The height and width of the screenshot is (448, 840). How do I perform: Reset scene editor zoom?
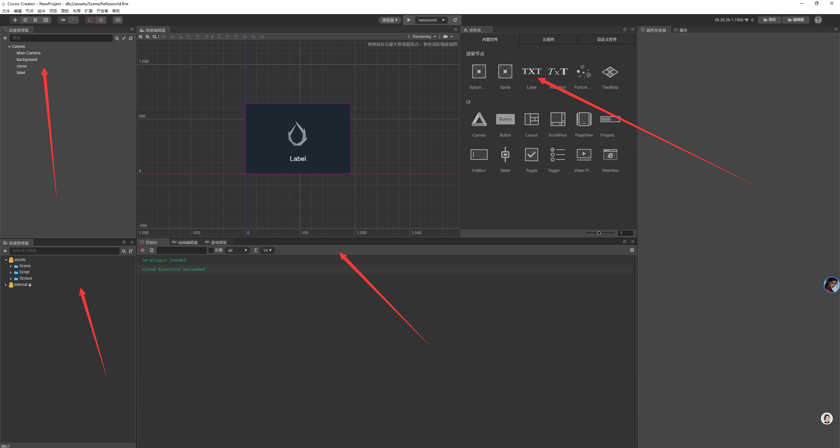(x=155, y=37)
